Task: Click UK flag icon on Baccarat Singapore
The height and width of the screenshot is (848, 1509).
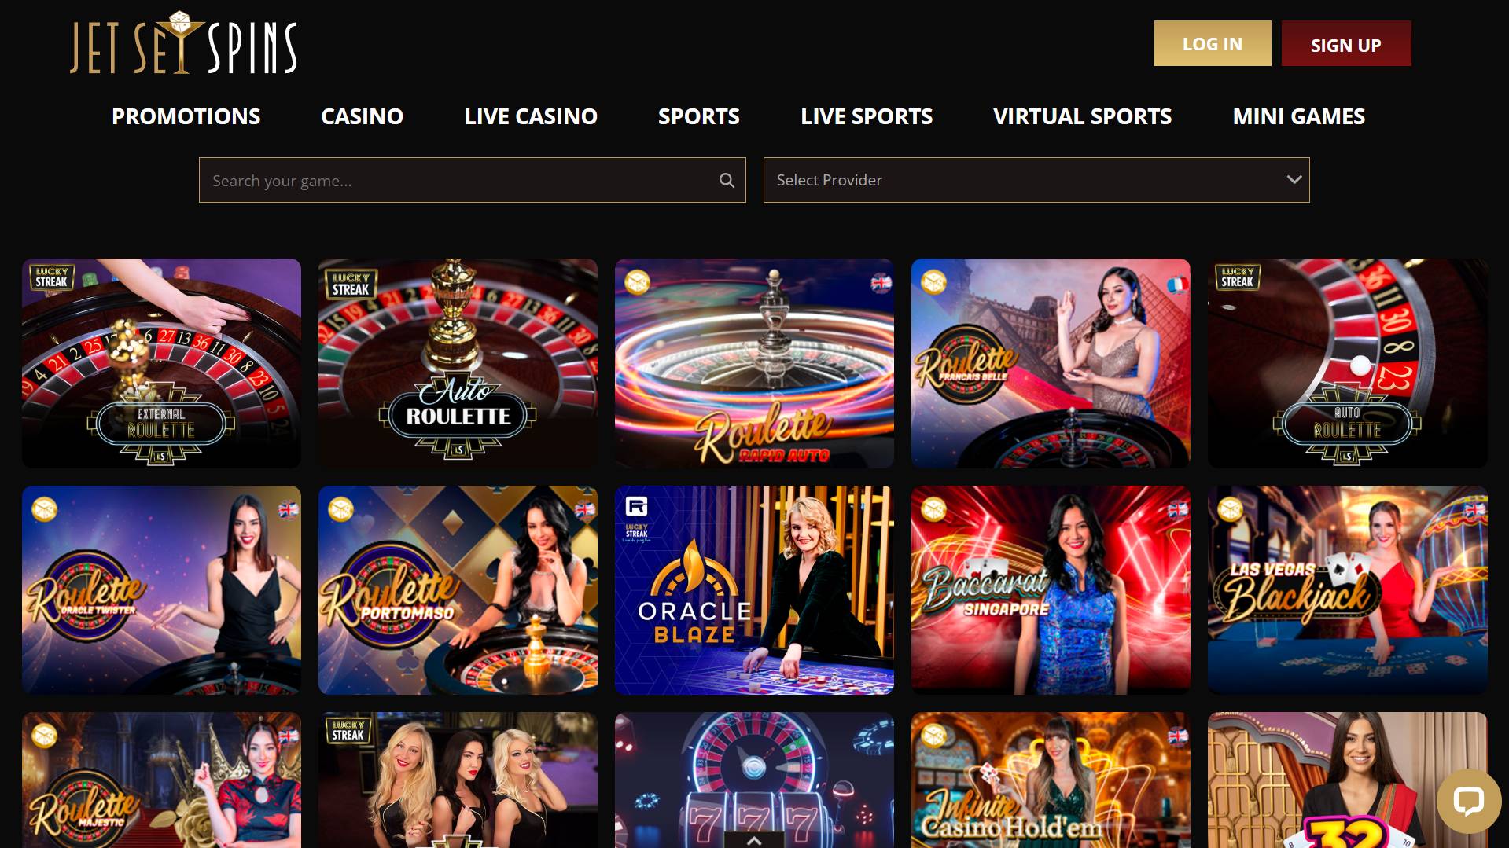Action: (1177, 510)
